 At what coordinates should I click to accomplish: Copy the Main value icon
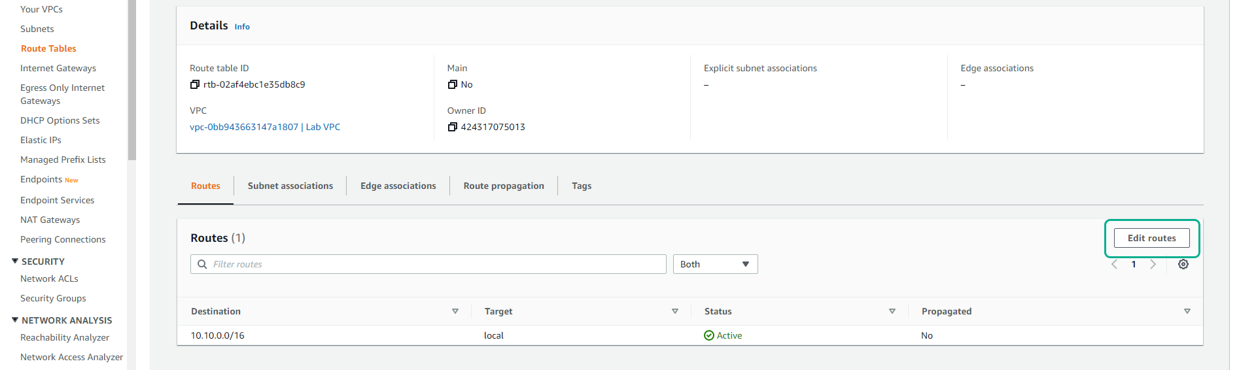pos(452,84)
